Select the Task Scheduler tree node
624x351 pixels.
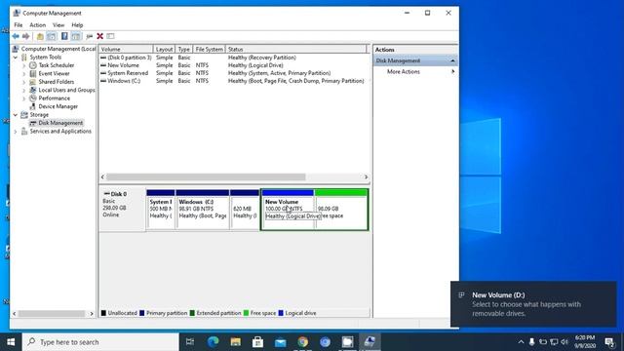coord(57,65)
